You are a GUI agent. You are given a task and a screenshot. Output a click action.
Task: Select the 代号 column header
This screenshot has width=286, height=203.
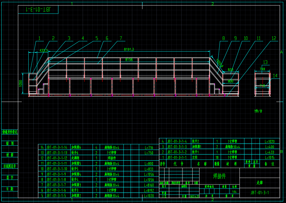coord(179,164)
